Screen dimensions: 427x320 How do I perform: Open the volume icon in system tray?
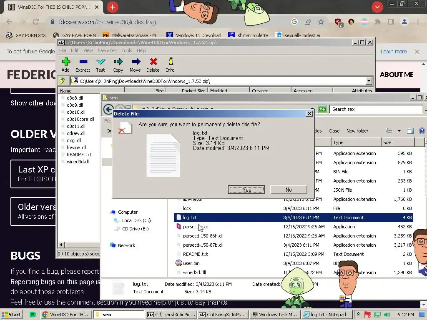click(387, 315)
